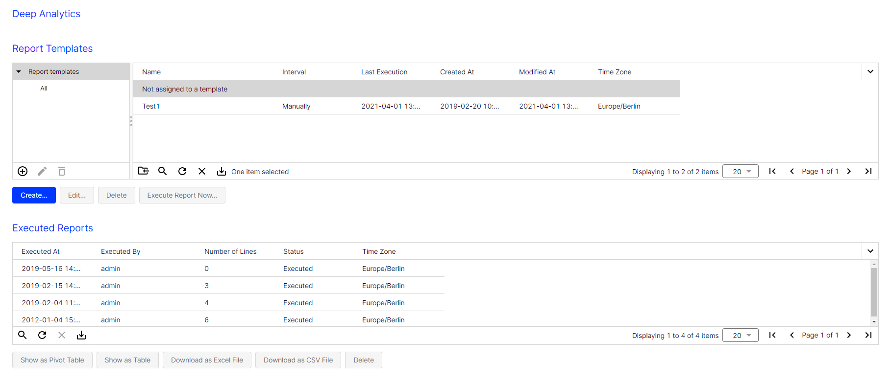
Task: Click Download as Excel File button
Action: 207,360
